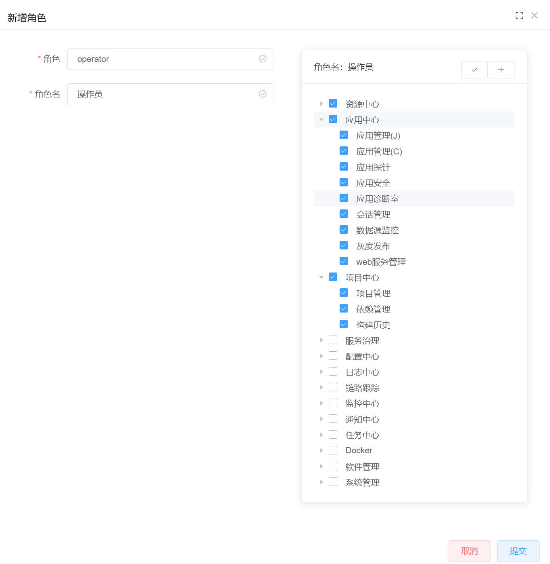
Task: Uncheck the 应用诊断室 checkbox
Action: coord(344,198)
